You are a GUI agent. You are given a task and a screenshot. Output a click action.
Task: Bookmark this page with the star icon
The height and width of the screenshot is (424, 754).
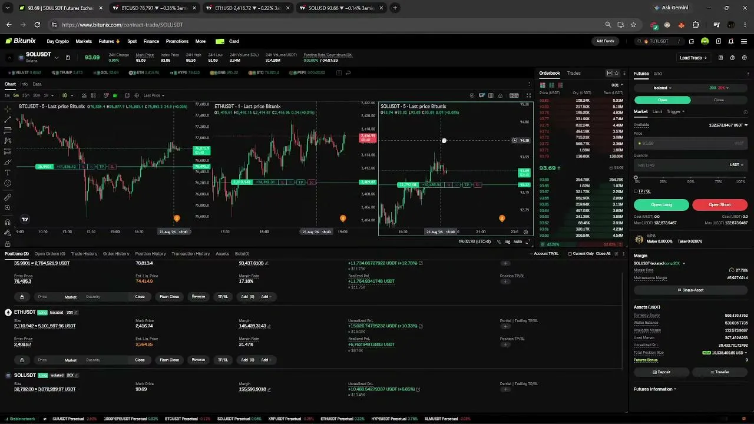pos(633,25)
